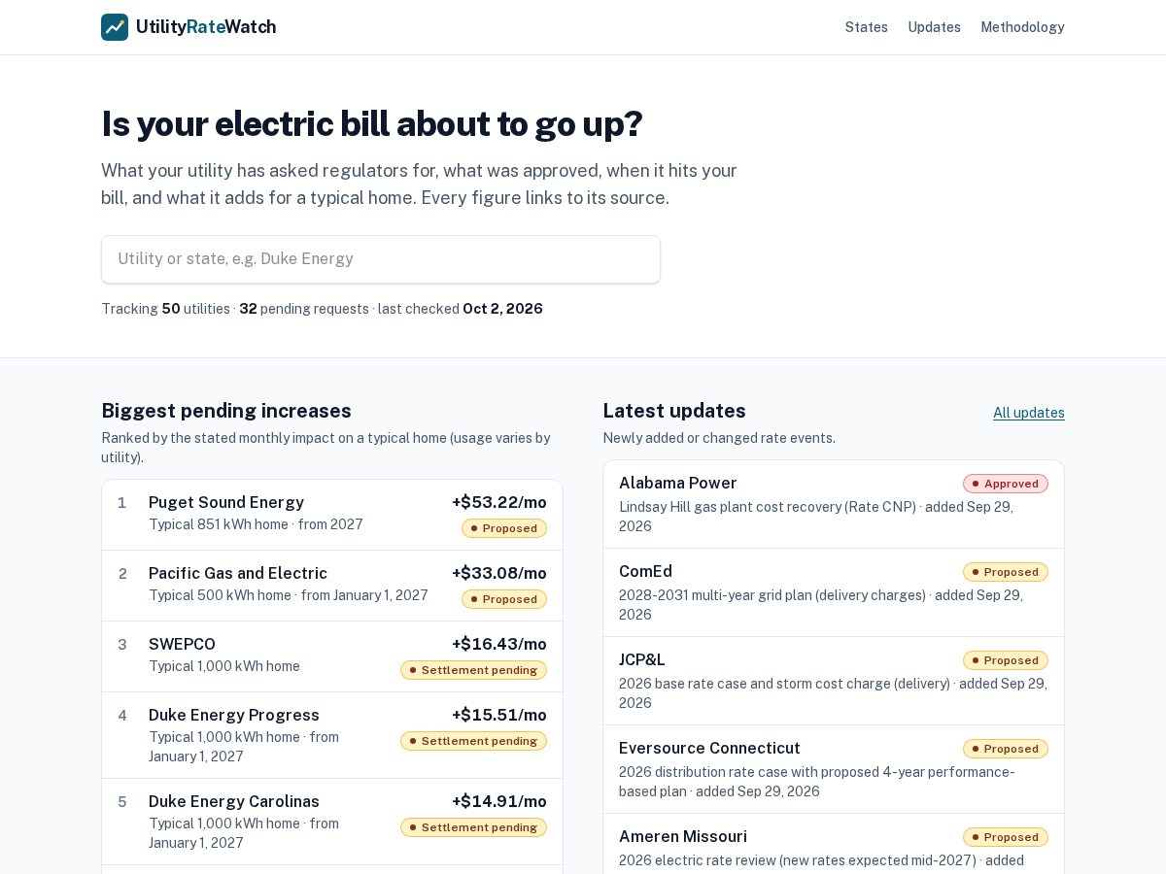
Task: Click the +$16.43/mo amount
Action: point(499,644)
